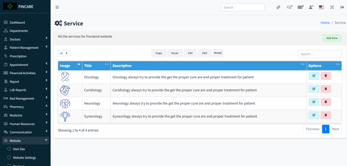Click the table Search input field
347x166 pixels.
coord(320,54)
